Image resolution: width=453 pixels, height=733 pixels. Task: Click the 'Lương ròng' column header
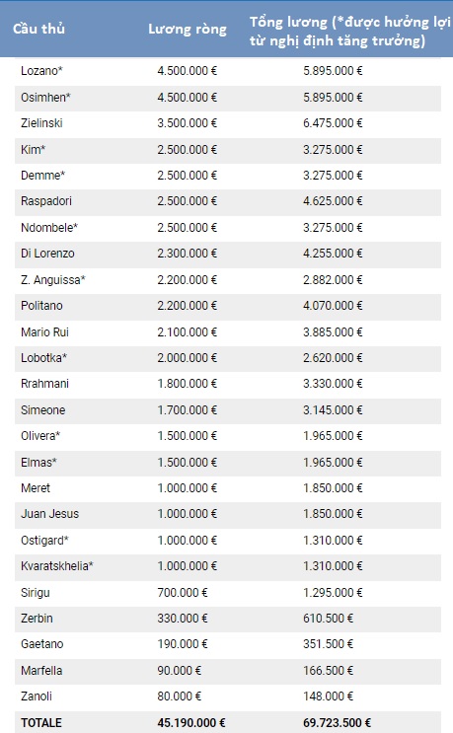click(x=188, y=29)
